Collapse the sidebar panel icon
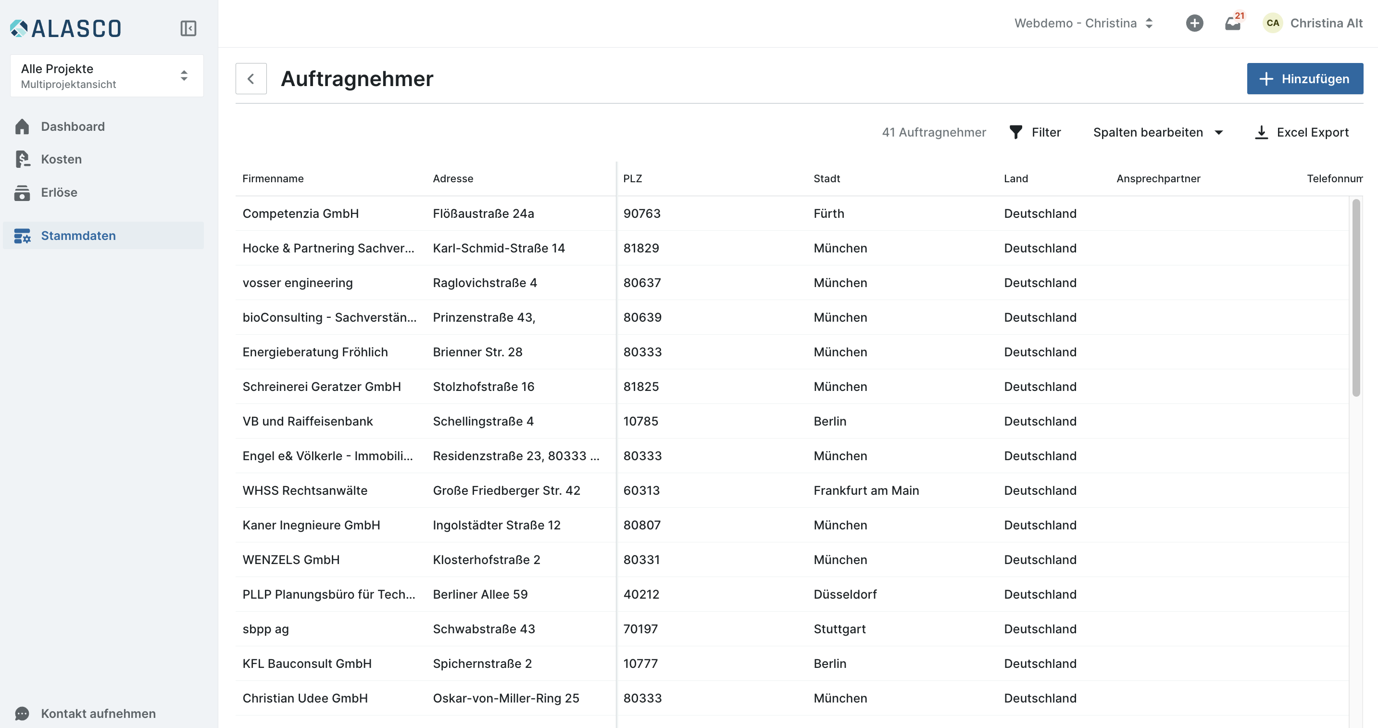Image resolution: width=1378 pixels, height=728 pixels. (188, 28)
